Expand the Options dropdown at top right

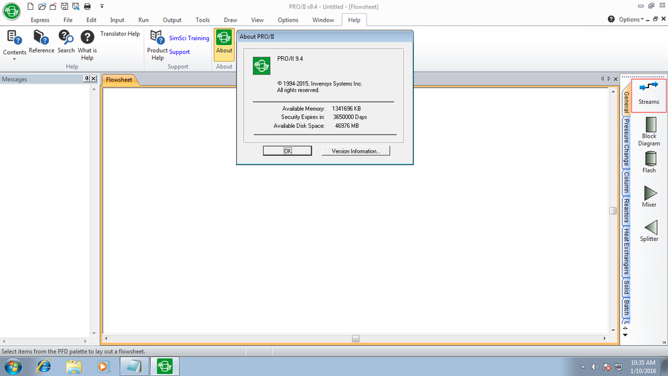coord(631,19)
